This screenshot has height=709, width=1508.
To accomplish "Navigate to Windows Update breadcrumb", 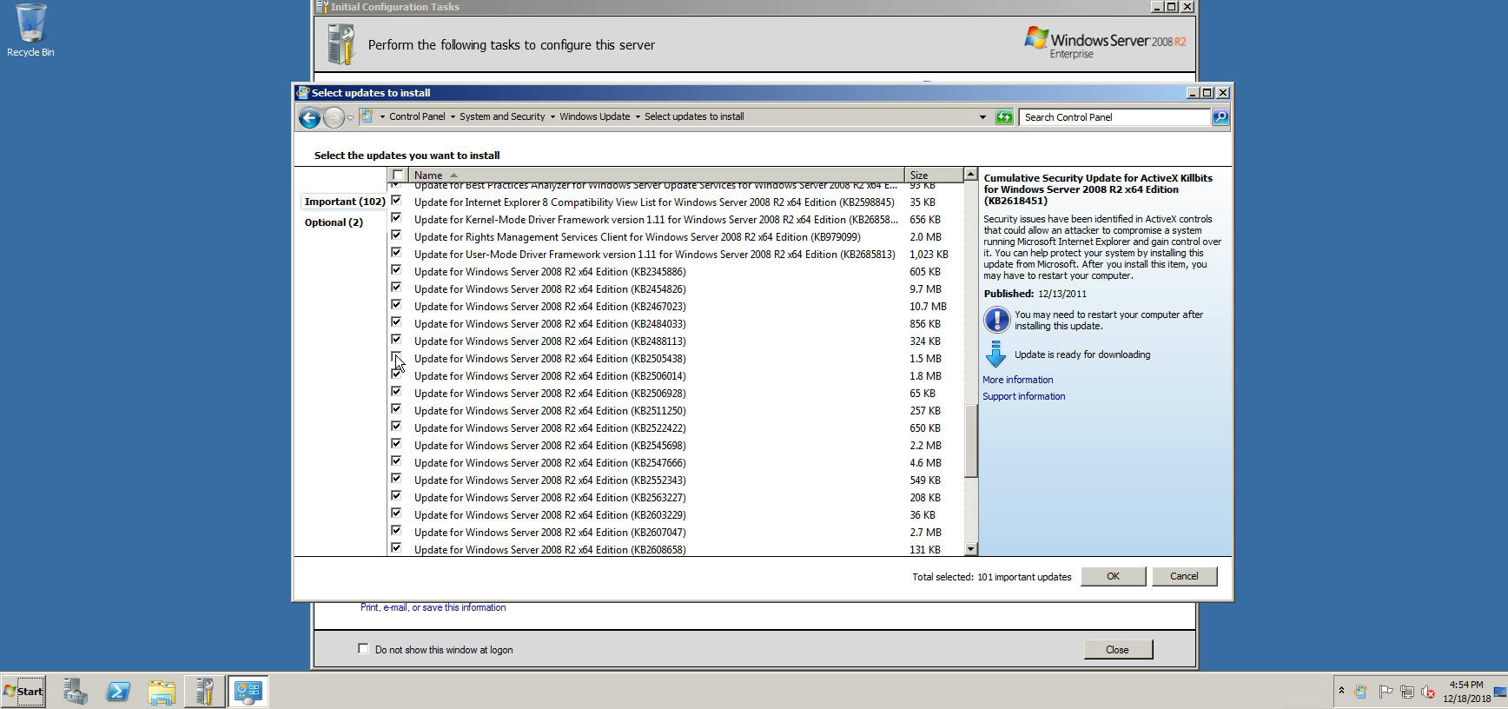I will coord(594,116).
